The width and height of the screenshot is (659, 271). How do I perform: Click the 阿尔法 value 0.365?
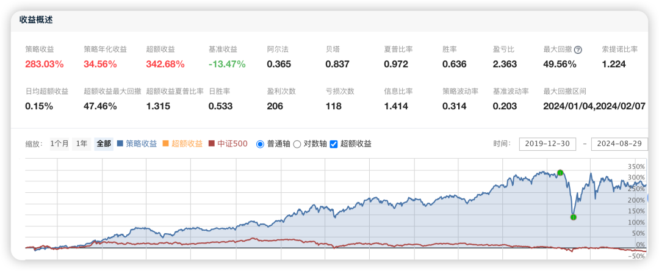(279, 64)
